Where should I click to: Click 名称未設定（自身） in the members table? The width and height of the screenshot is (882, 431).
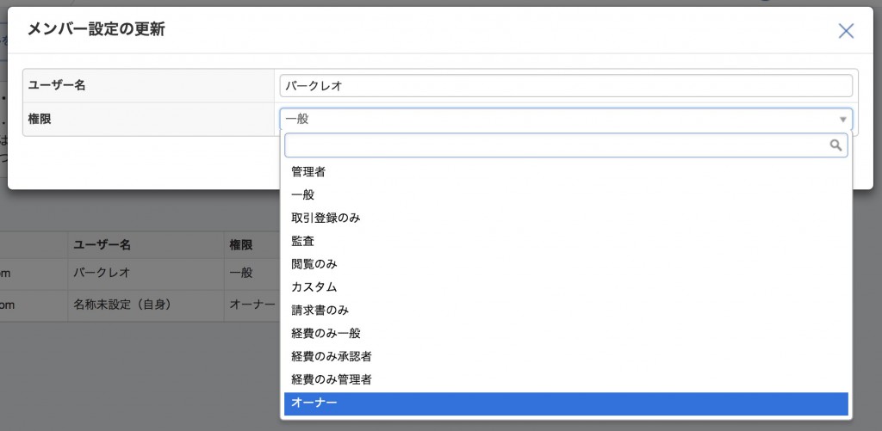click(x=122, y=305)
